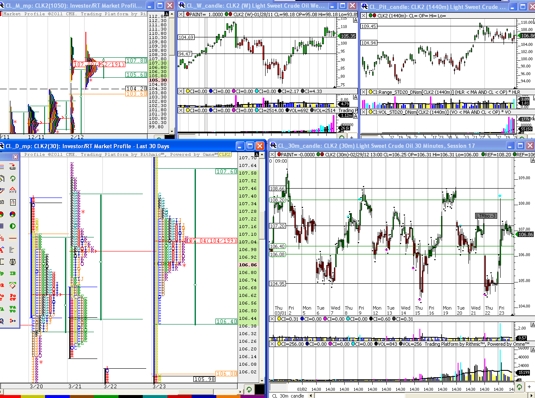535x398 pixels.
Task: Close the PAINT pane in CL_30m_candle
Action: pos(272,155)
